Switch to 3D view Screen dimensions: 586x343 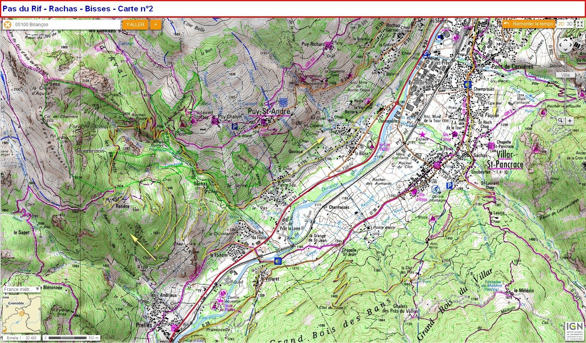[x=569, y=24]
